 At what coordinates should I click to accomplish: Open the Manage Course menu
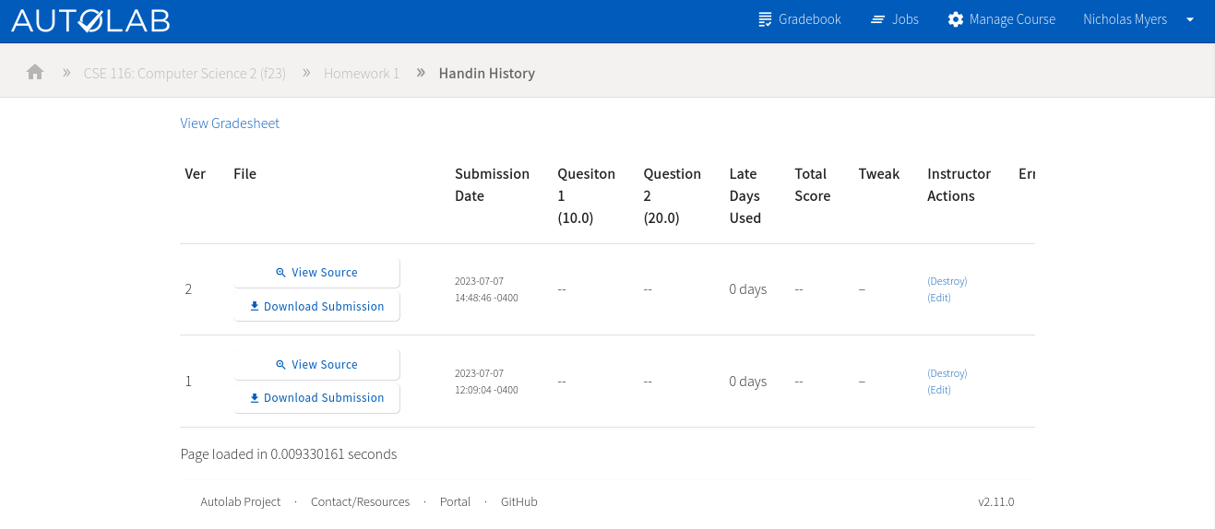1002,19
